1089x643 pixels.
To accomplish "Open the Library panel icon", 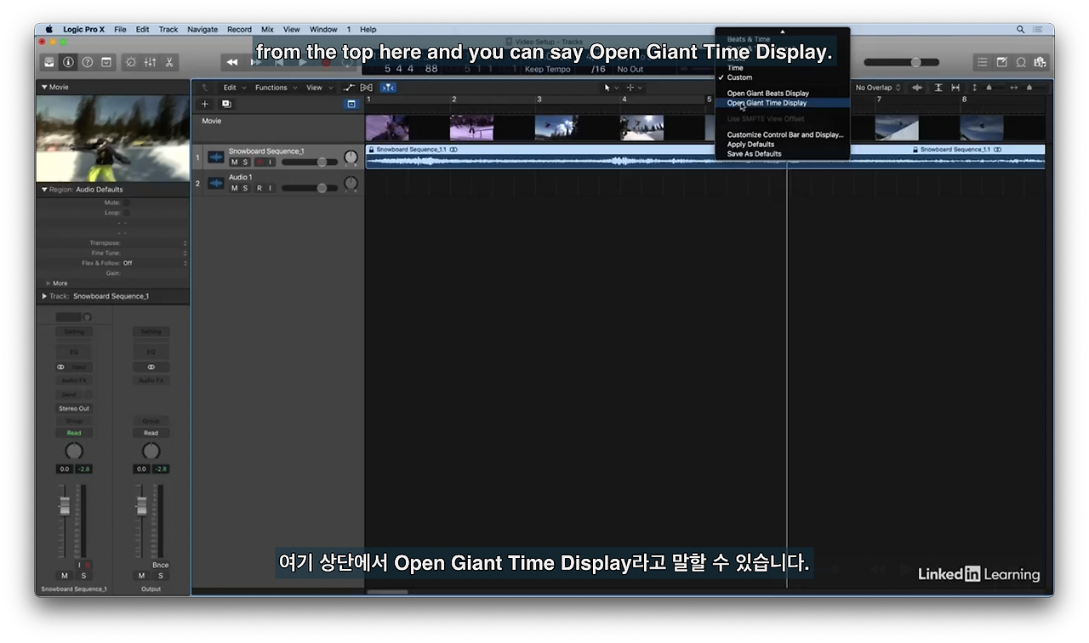I will (x=50, y=62).
